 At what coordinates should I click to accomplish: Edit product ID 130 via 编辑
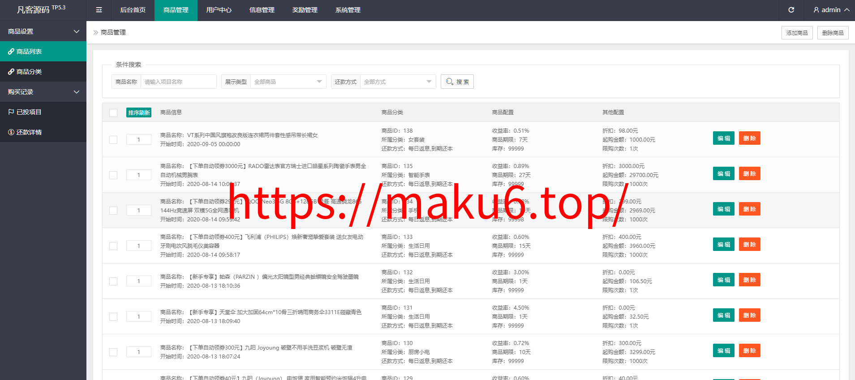[x=724, y=350]
